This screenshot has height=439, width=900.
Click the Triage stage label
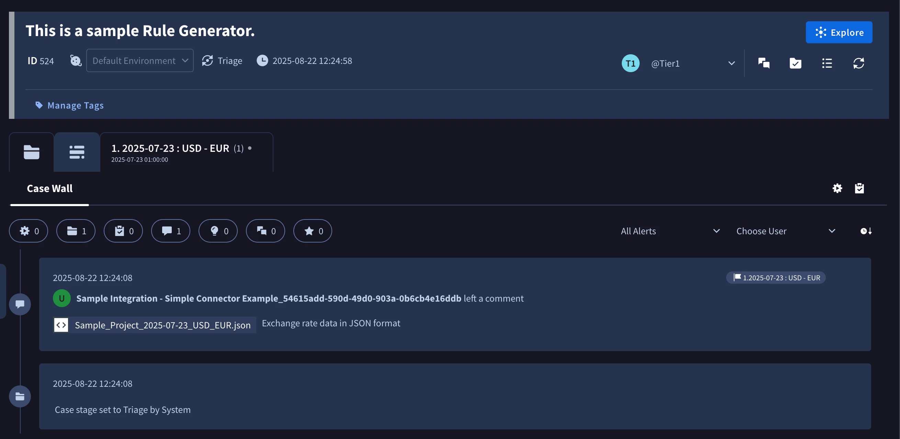point(229,61)
